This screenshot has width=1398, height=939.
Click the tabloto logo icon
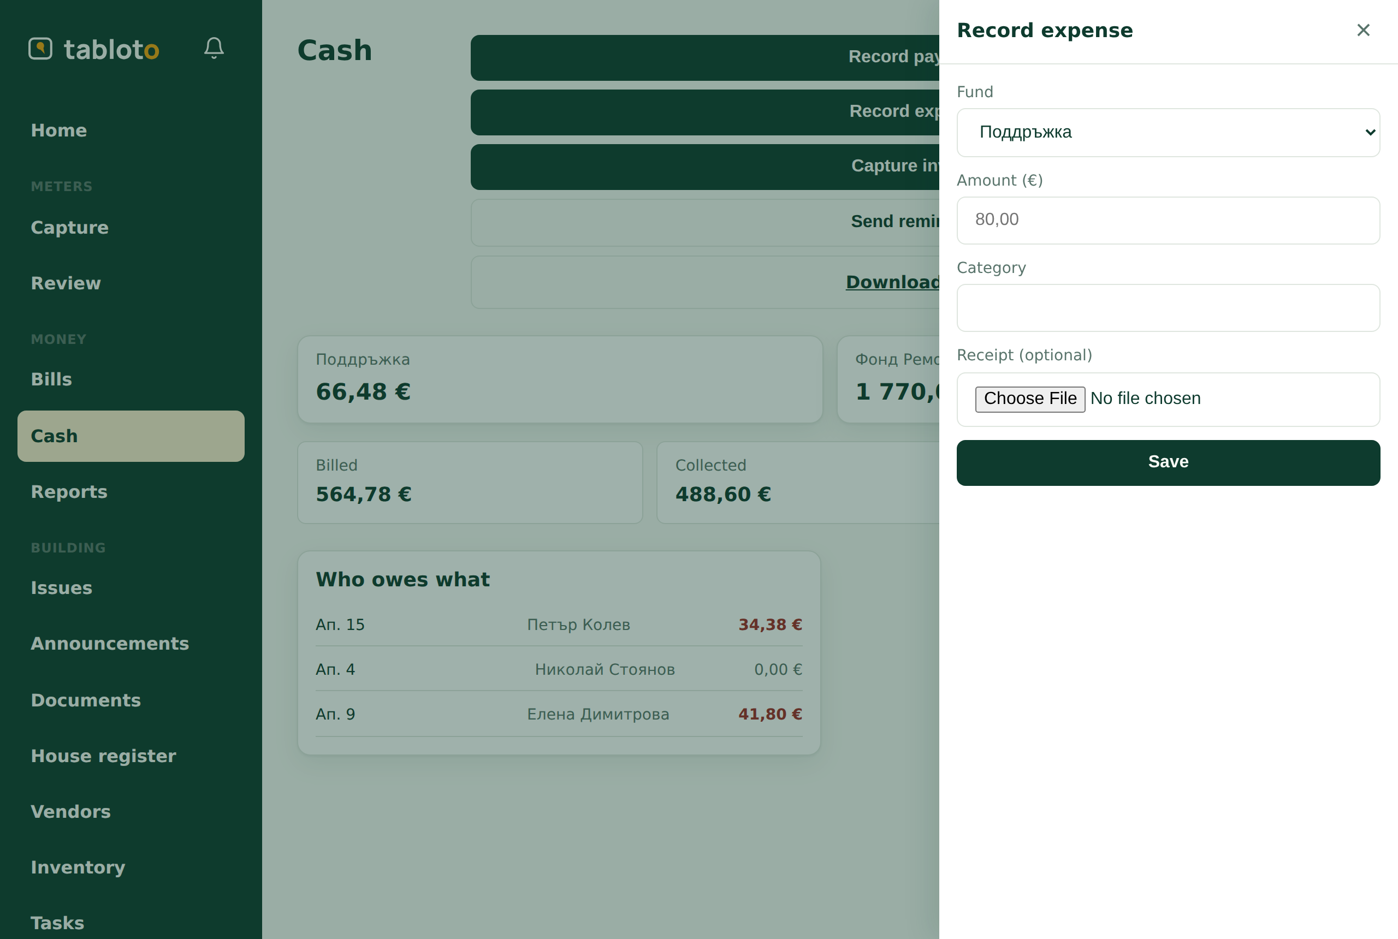pos(40,49)
